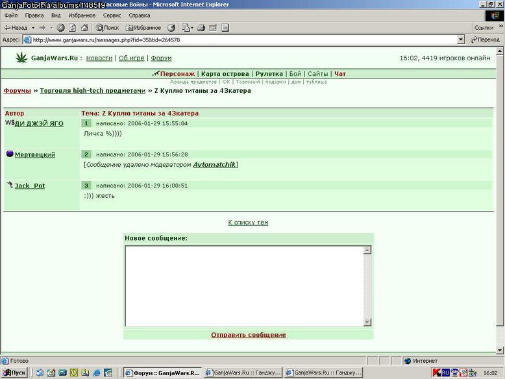
Task: Click the system clock showing 16:02
Action: point(490,373)
